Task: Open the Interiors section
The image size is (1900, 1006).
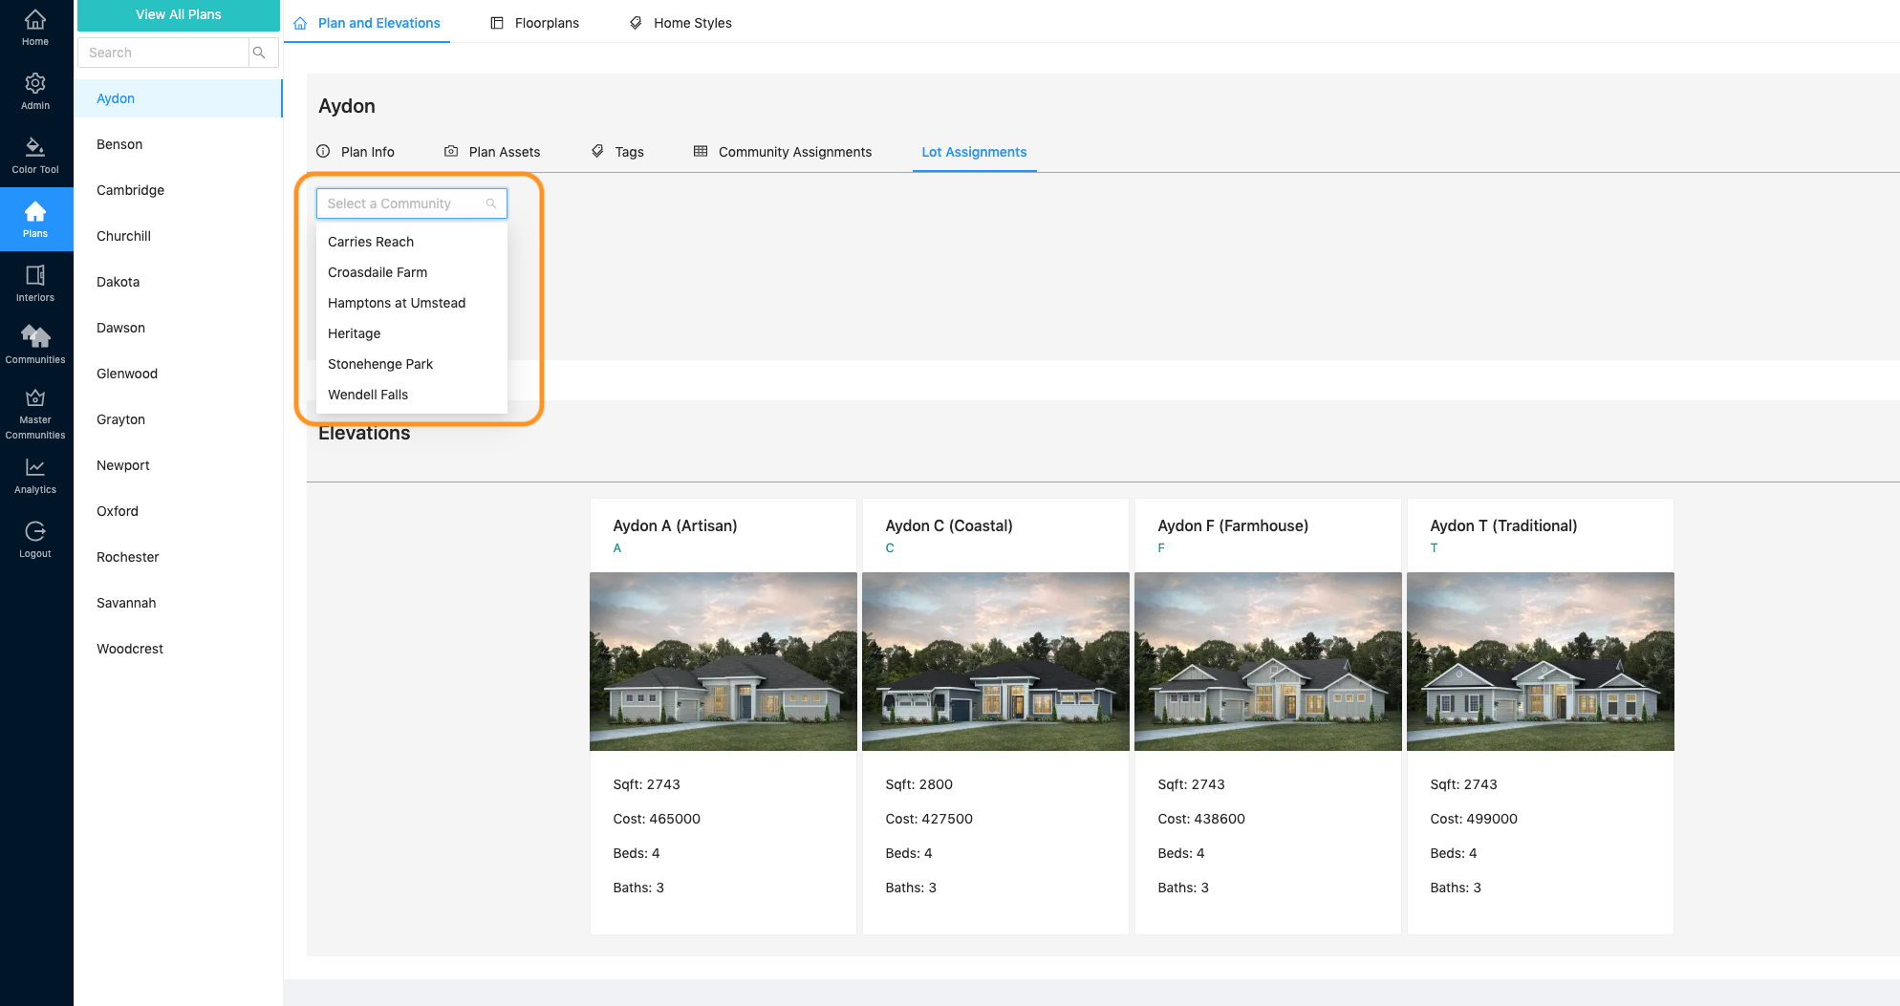Action: tap(35, 281)
